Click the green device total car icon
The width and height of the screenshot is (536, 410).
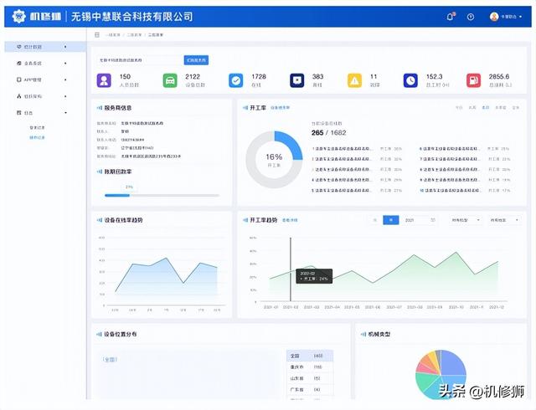170,80
